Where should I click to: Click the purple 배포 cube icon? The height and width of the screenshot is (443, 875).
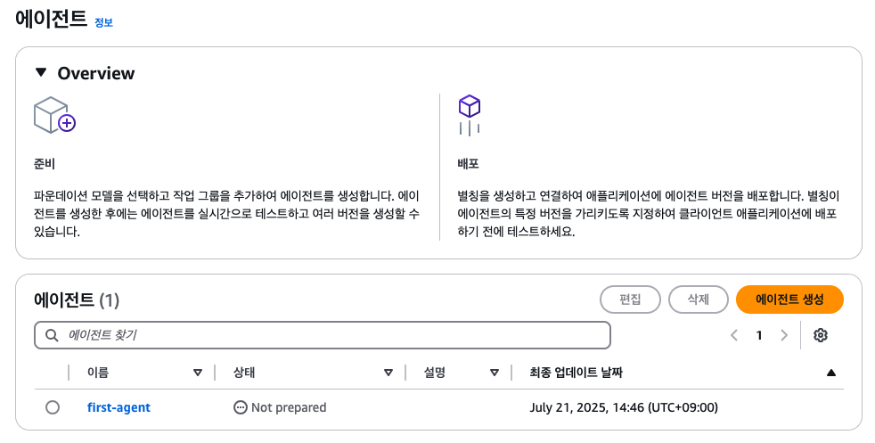tap(470, 115)
